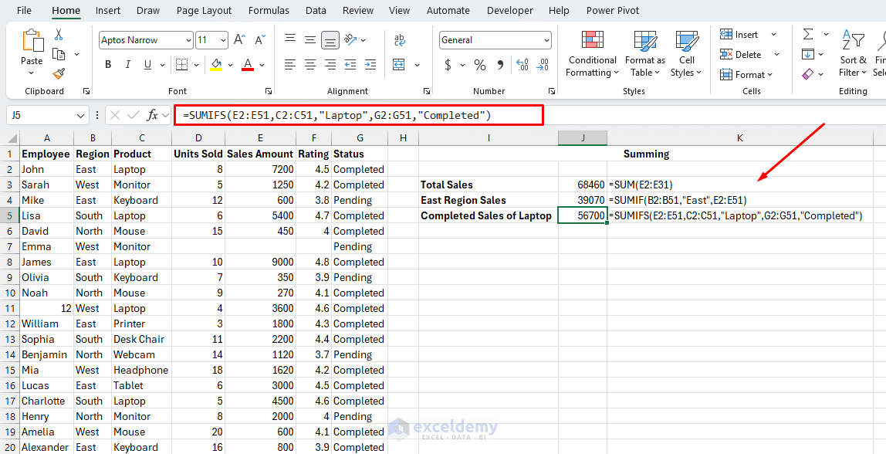Open Conditional Formatting menu
886x454 pixels.
(592, 54)
